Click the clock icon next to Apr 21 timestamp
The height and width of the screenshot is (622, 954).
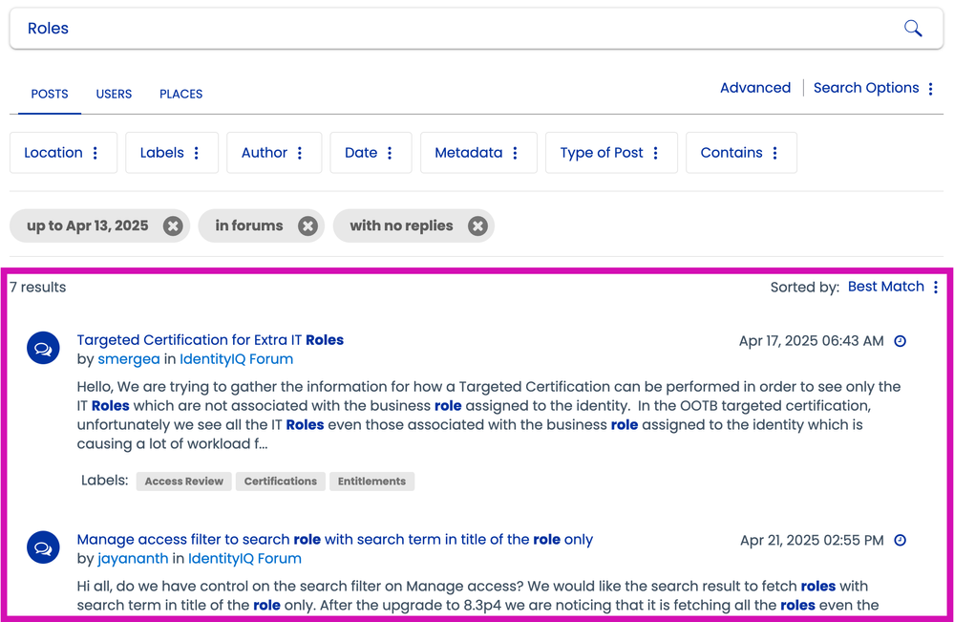[x=900, y=541]
